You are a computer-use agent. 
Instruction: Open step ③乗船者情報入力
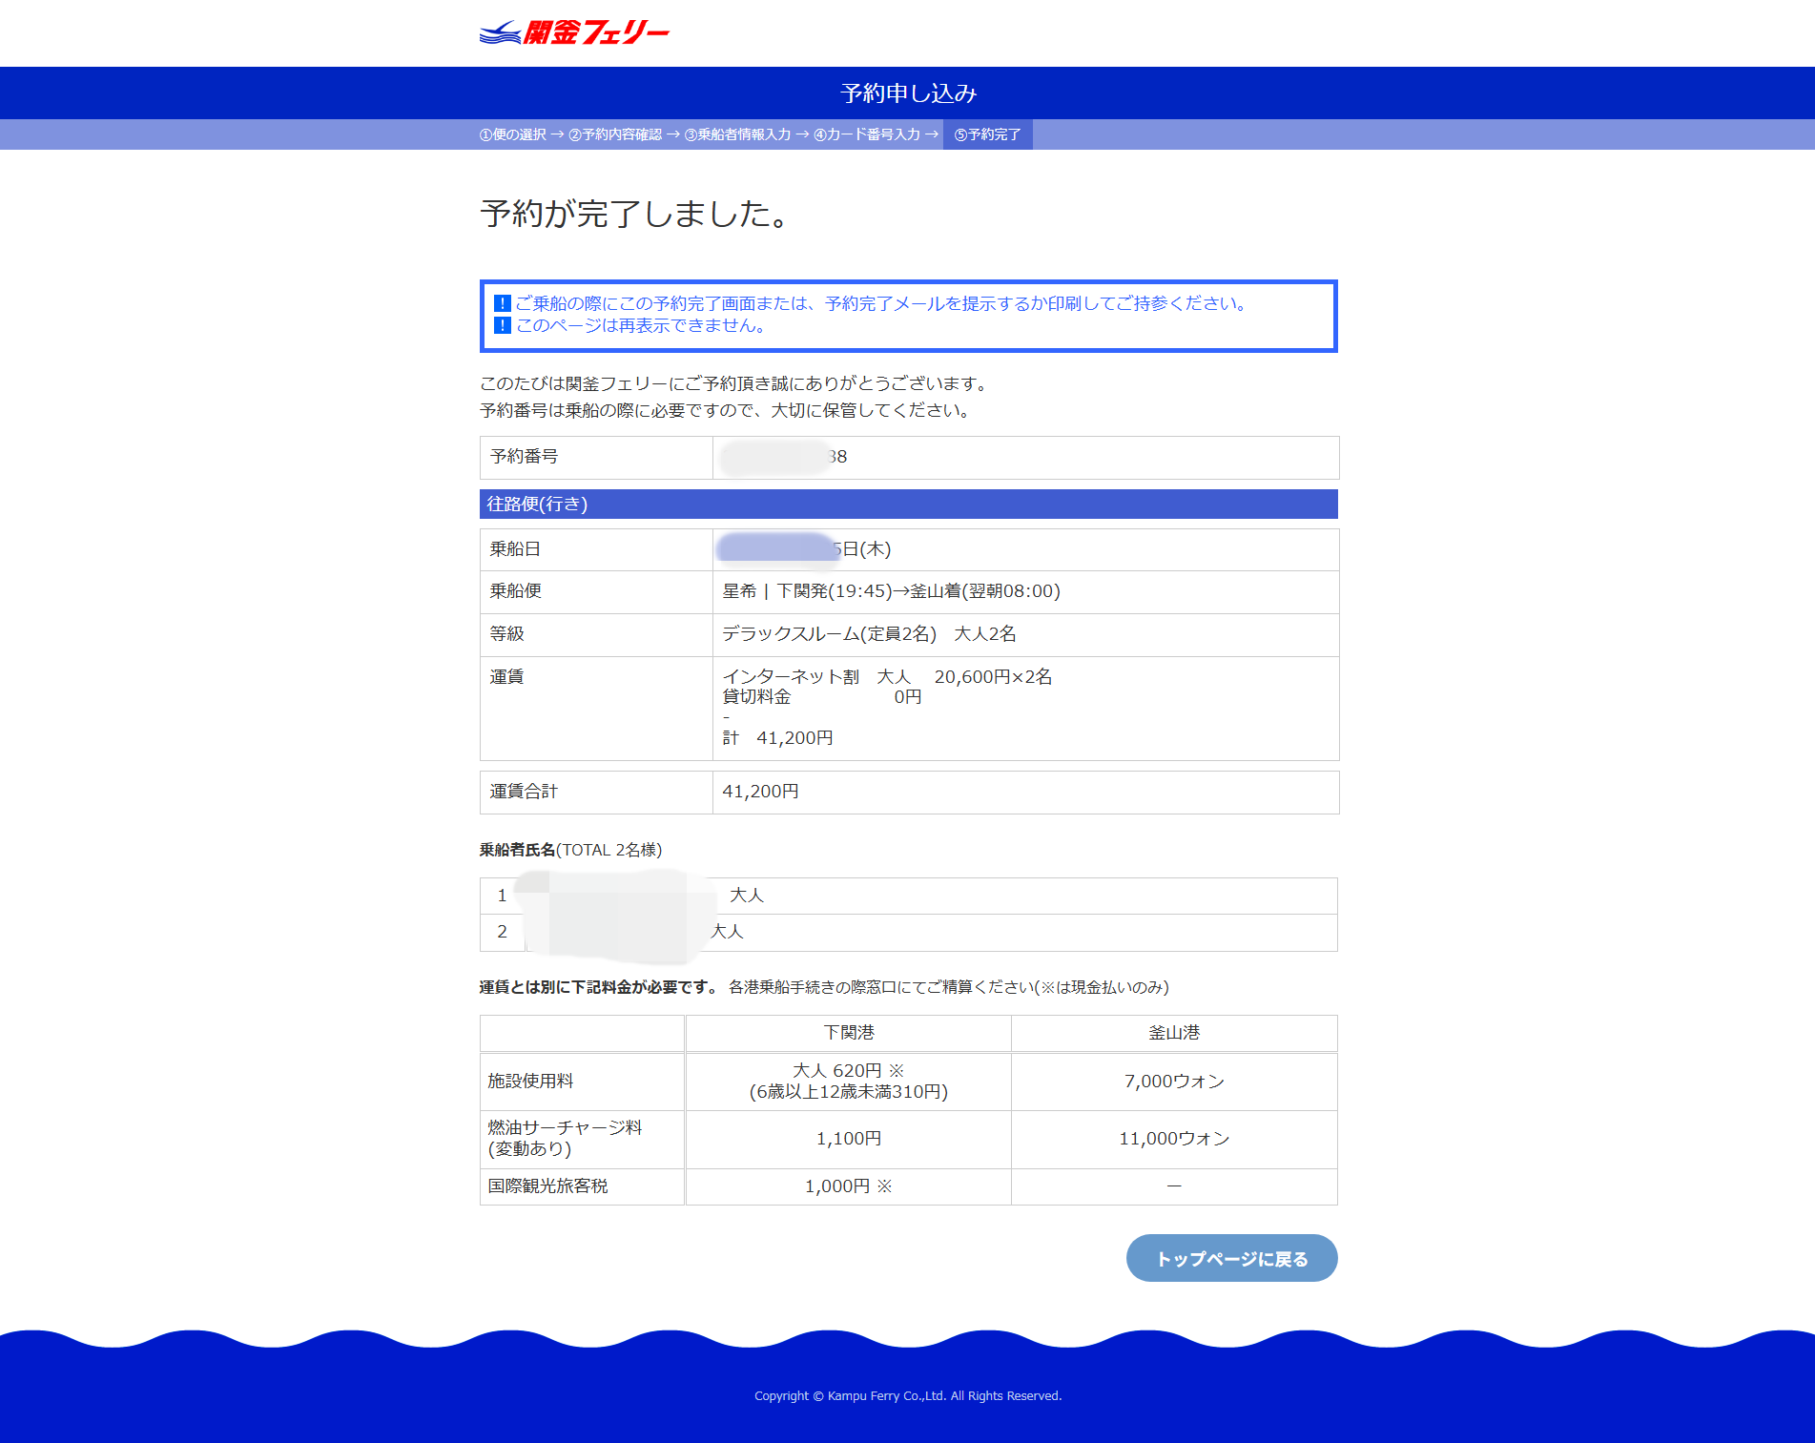[739, 134]
